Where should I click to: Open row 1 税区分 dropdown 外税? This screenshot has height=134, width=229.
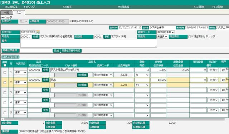click(213, 70)
